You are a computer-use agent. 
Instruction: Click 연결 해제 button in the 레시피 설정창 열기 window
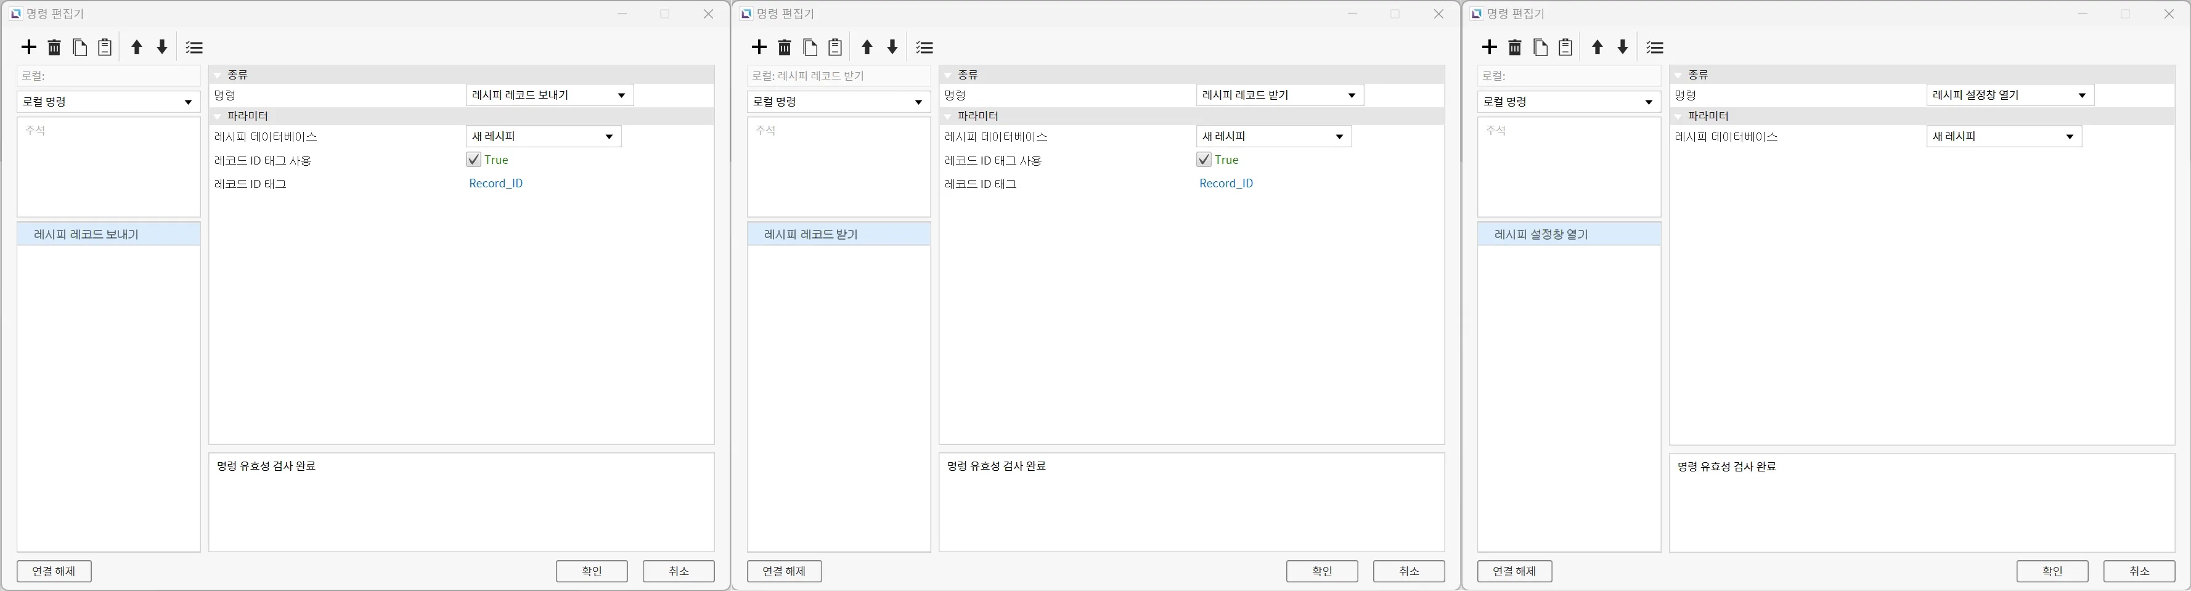point(1514,571)
